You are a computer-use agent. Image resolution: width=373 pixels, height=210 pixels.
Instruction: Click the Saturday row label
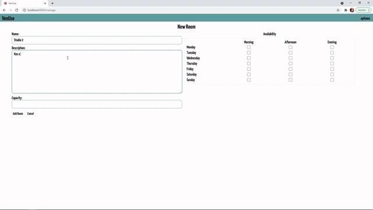click(192, 74)
